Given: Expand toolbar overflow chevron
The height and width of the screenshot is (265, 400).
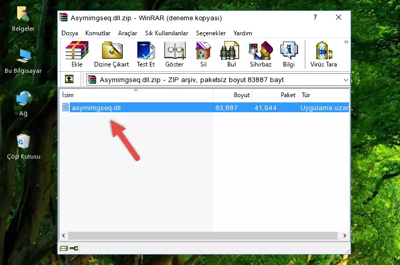Looking at the screenshot, I should (346, 42).
